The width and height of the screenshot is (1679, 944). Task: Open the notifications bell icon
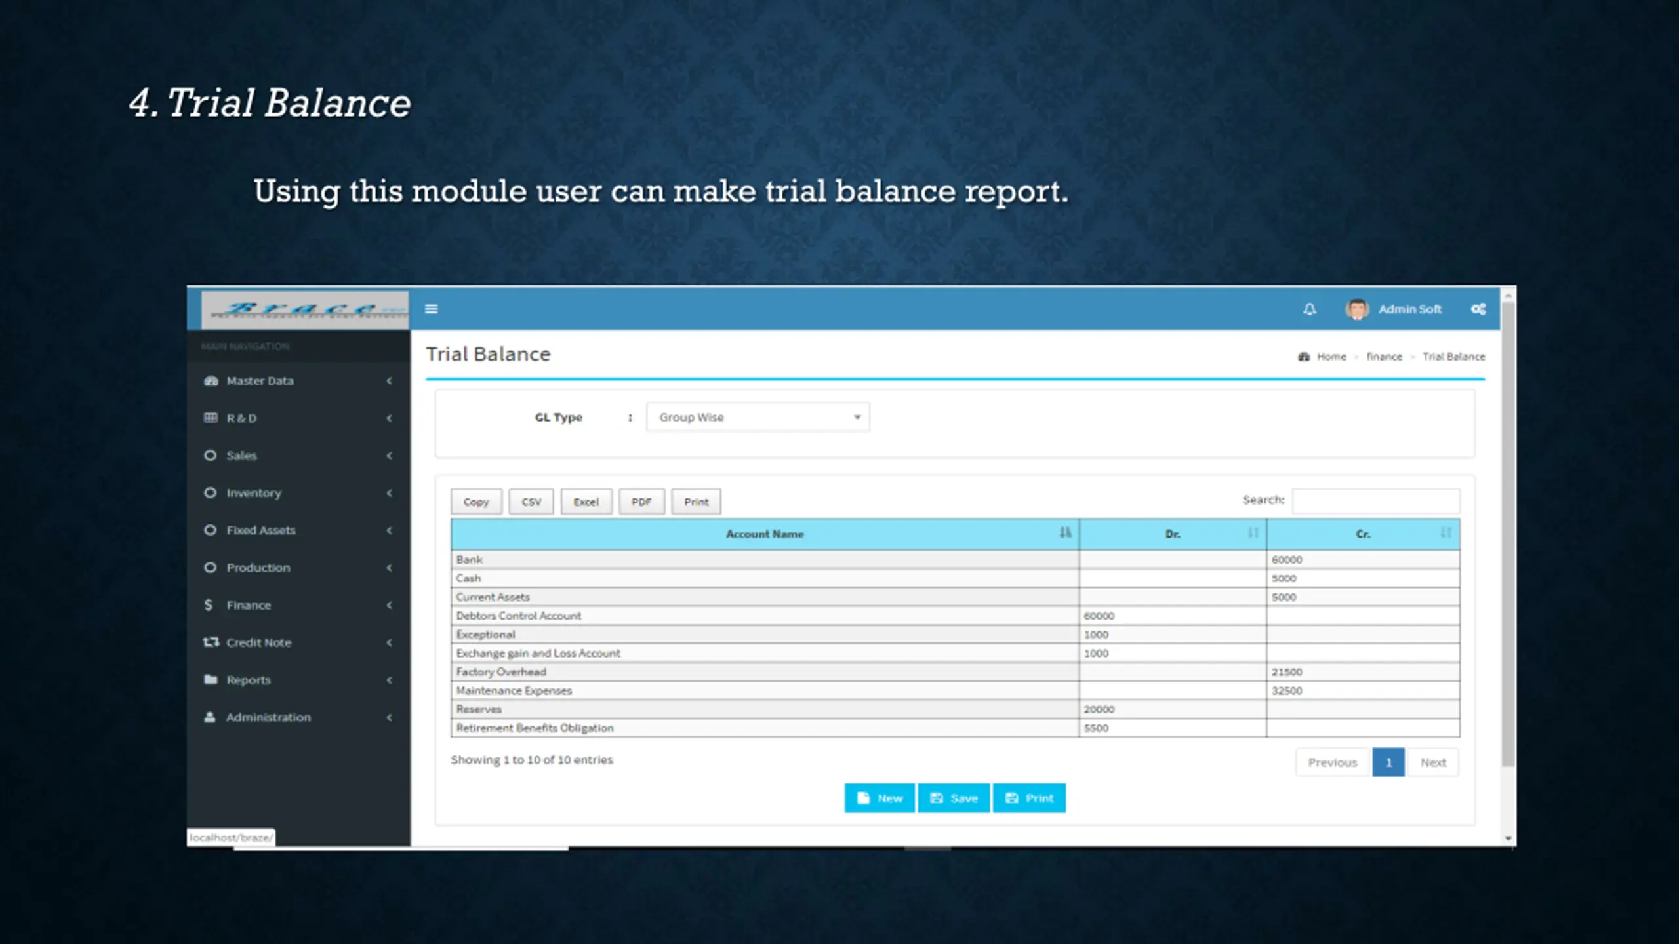1309,309
